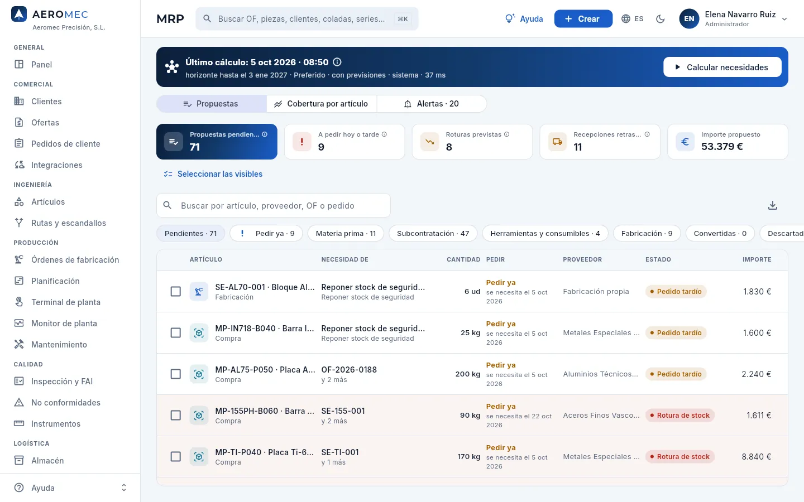This screenshot has height=502, width=804.
Task: Click the Crear button
Action: pyautogui.click(x=583, y=19)
